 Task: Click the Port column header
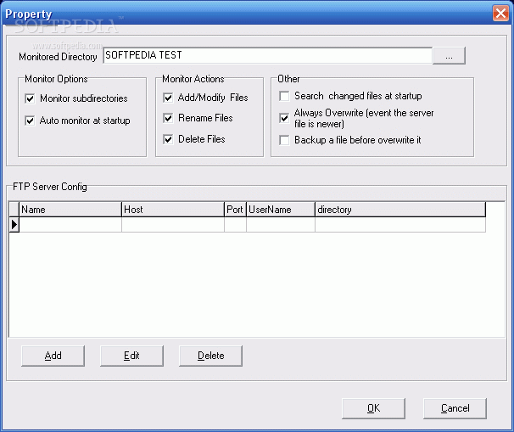click(x=235, y=210)
